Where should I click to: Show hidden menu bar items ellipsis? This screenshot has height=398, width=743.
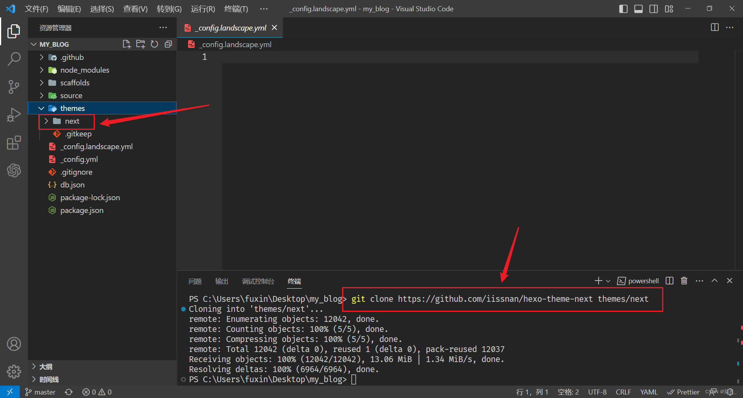[x=264, y=9]
